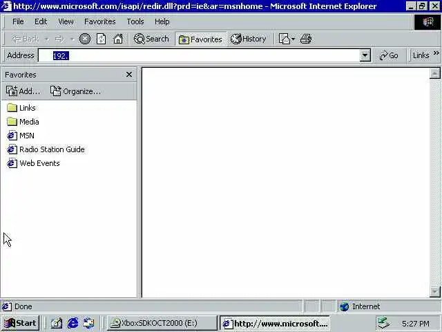This screenshot has height=332, width=442.
Task: Click the Go button
Action: [389, 55]
